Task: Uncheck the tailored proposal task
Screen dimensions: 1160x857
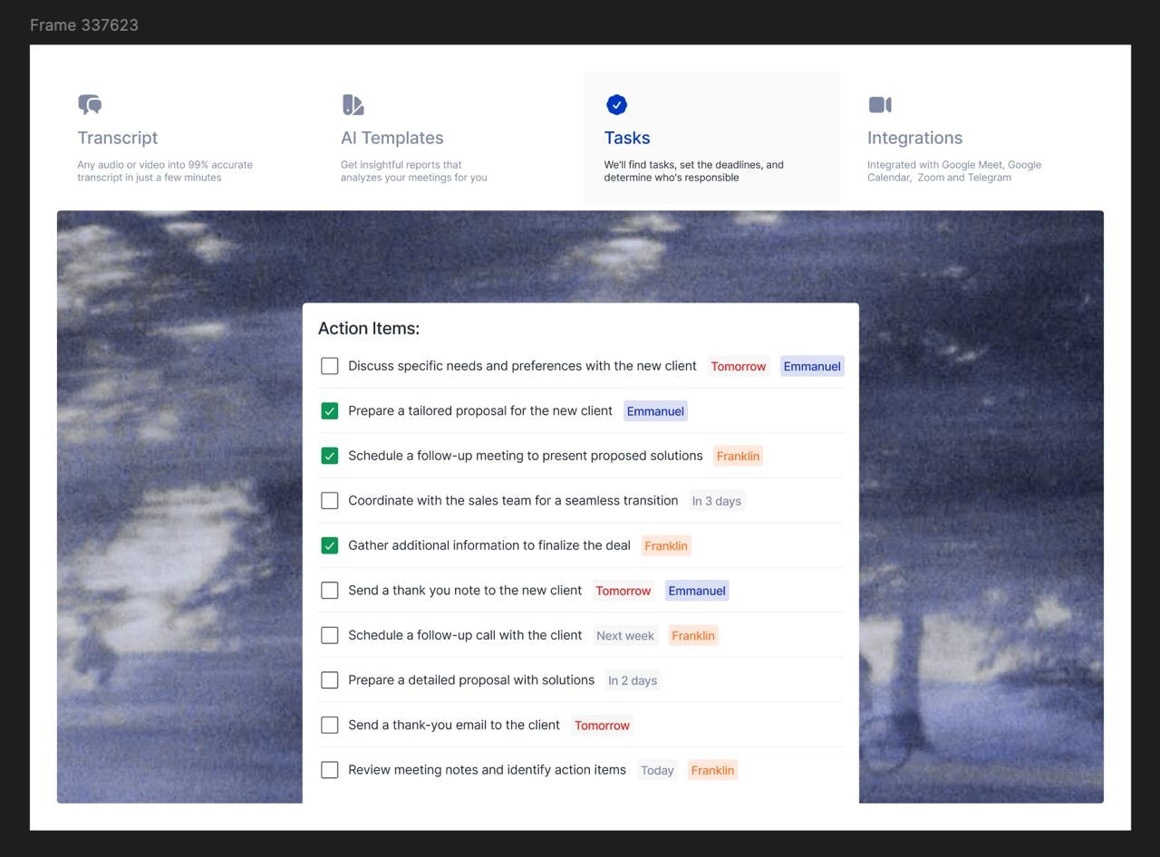Action: 329,410
